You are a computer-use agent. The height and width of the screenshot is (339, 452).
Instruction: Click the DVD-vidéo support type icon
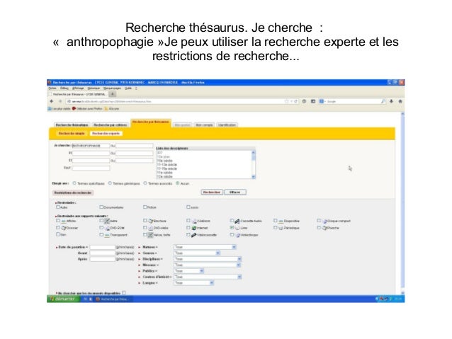pos(150,228)
